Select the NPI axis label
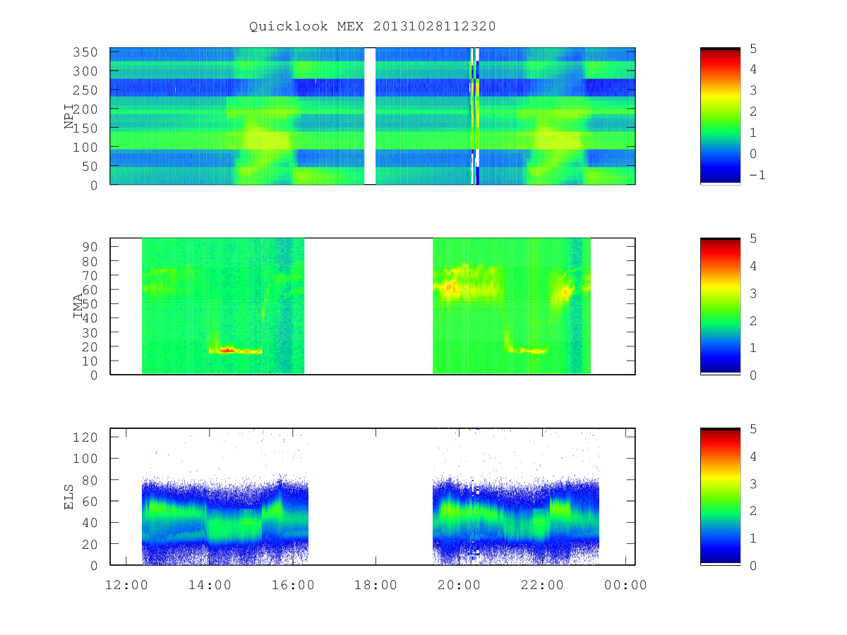Image resolution: width=847 pixels, height=635 pixels. click(69, 116)
